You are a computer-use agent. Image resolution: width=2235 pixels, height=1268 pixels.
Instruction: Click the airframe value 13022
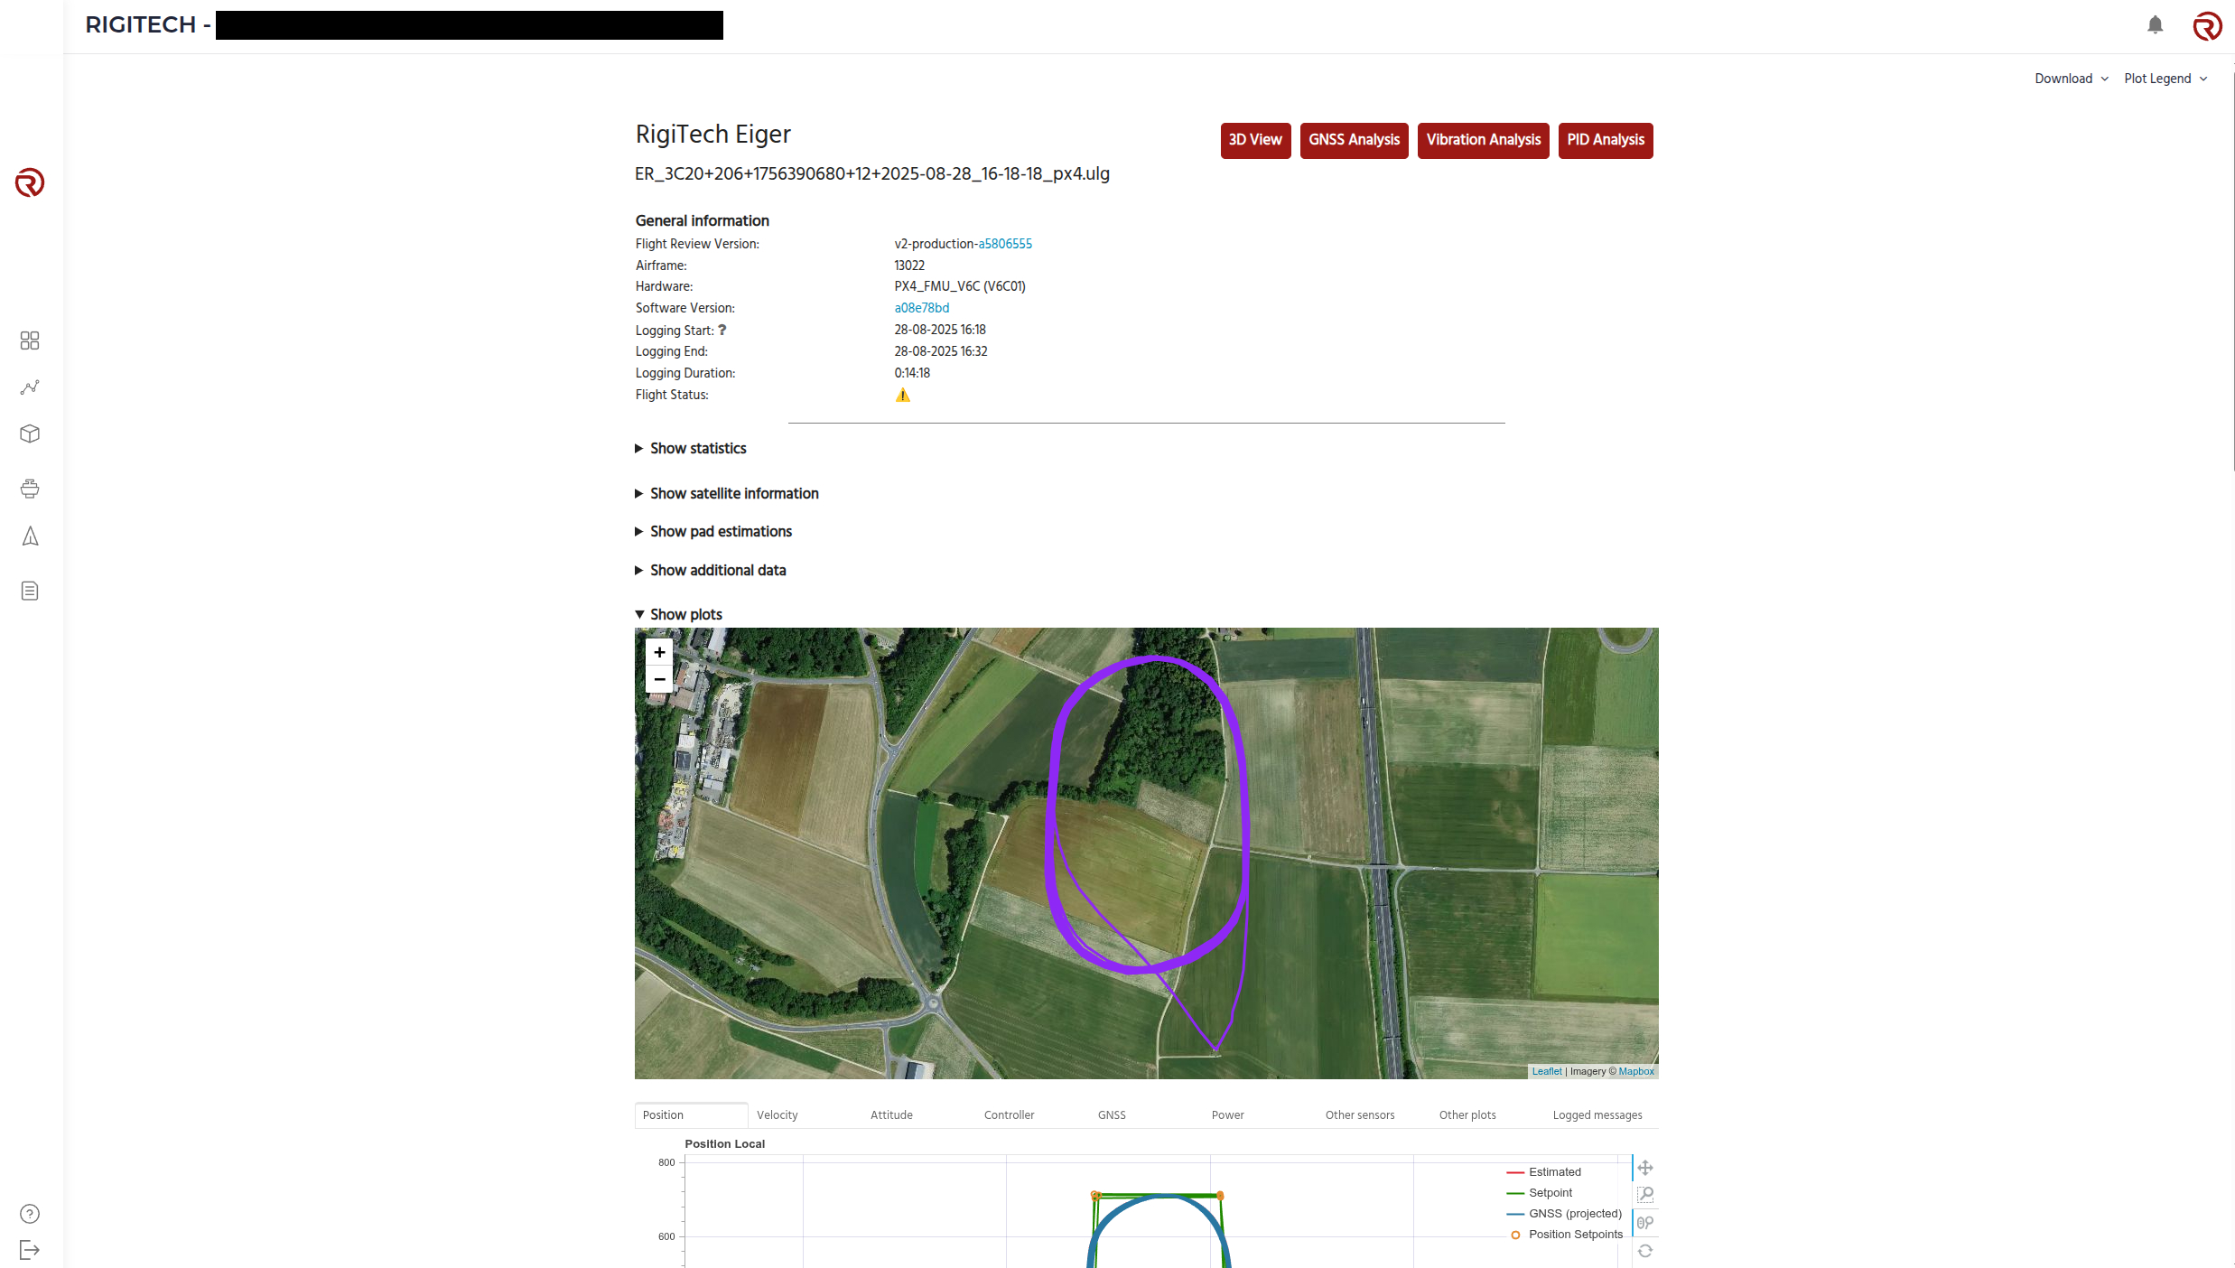(909, 266)
